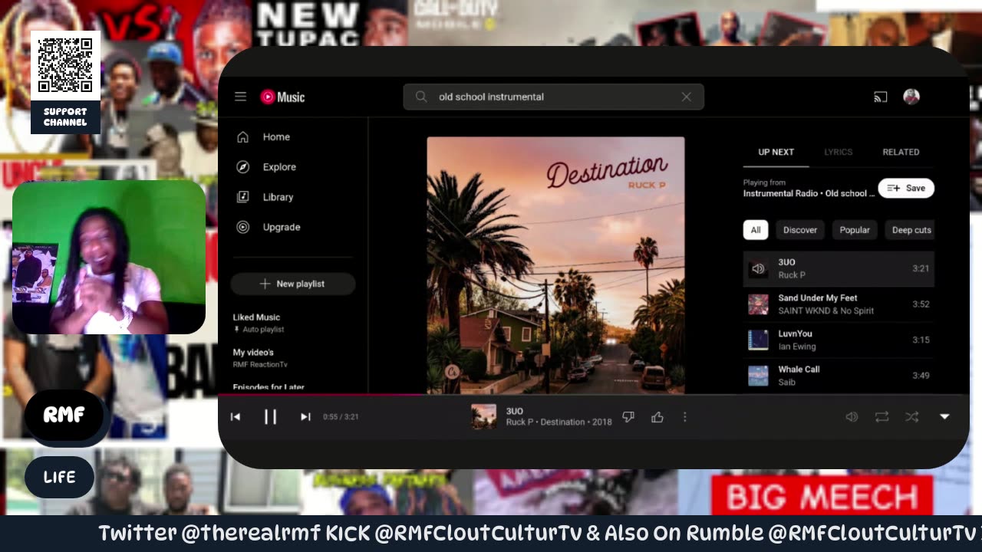Collapse the player page with down arrow

point(944,416)
